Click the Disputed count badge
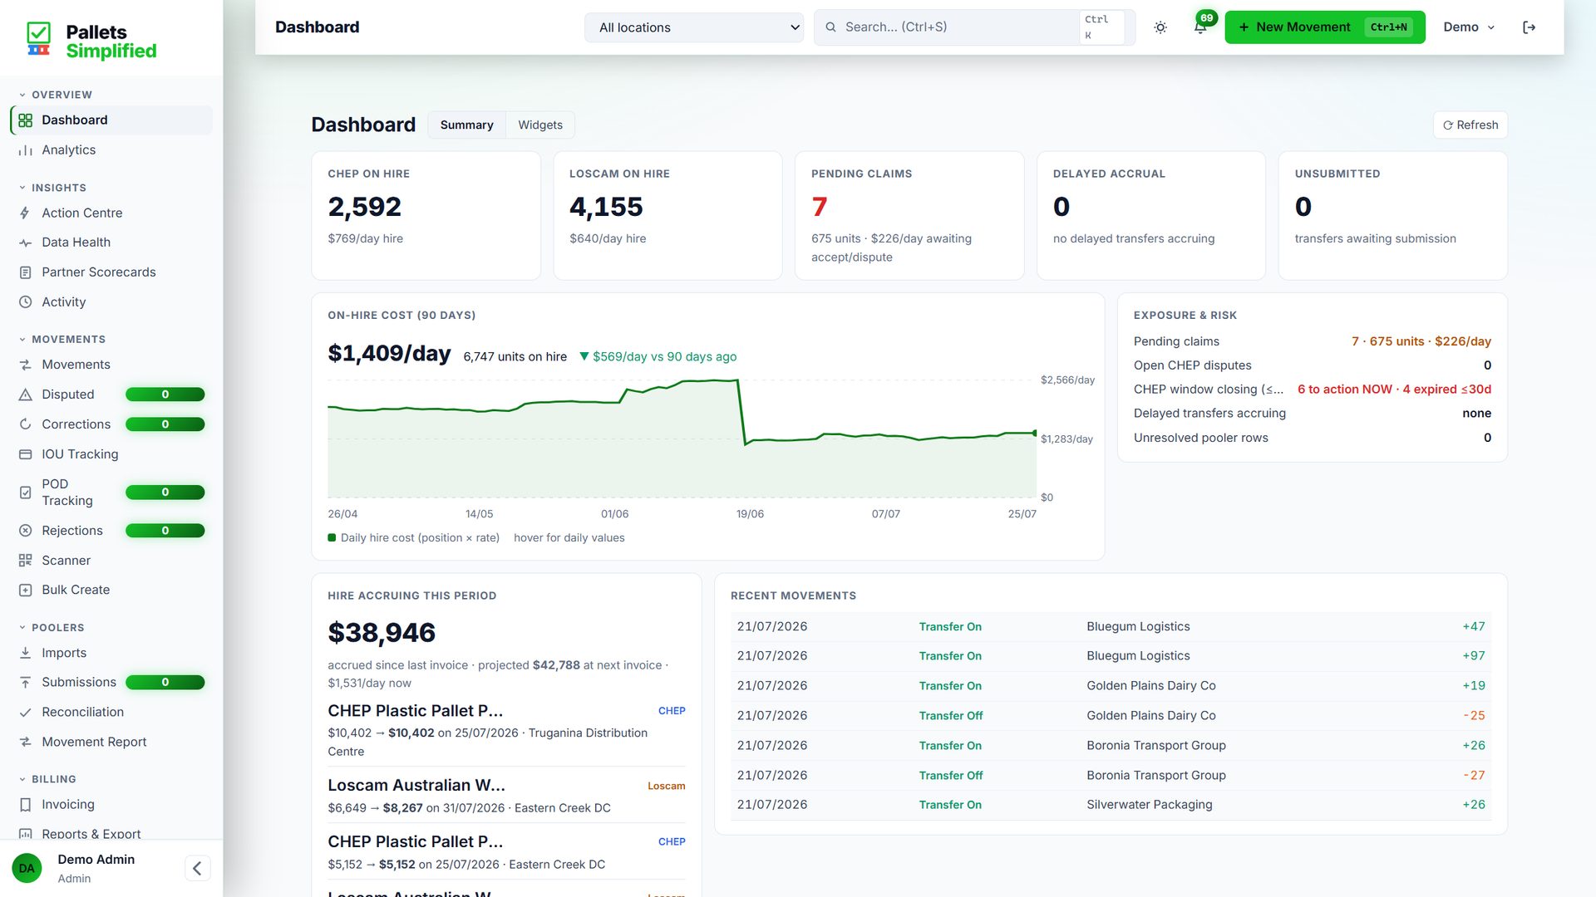Screen dimensions: 1596x897 point(165,395)
